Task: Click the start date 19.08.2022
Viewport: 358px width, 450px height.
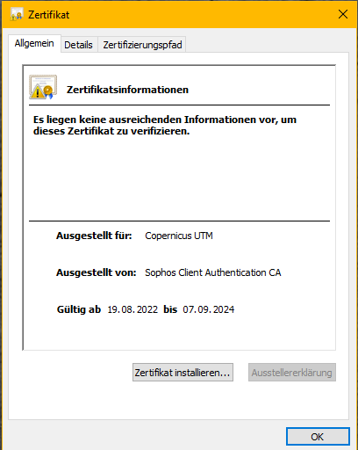Action: pyautogui.click(x=132, y=309)
